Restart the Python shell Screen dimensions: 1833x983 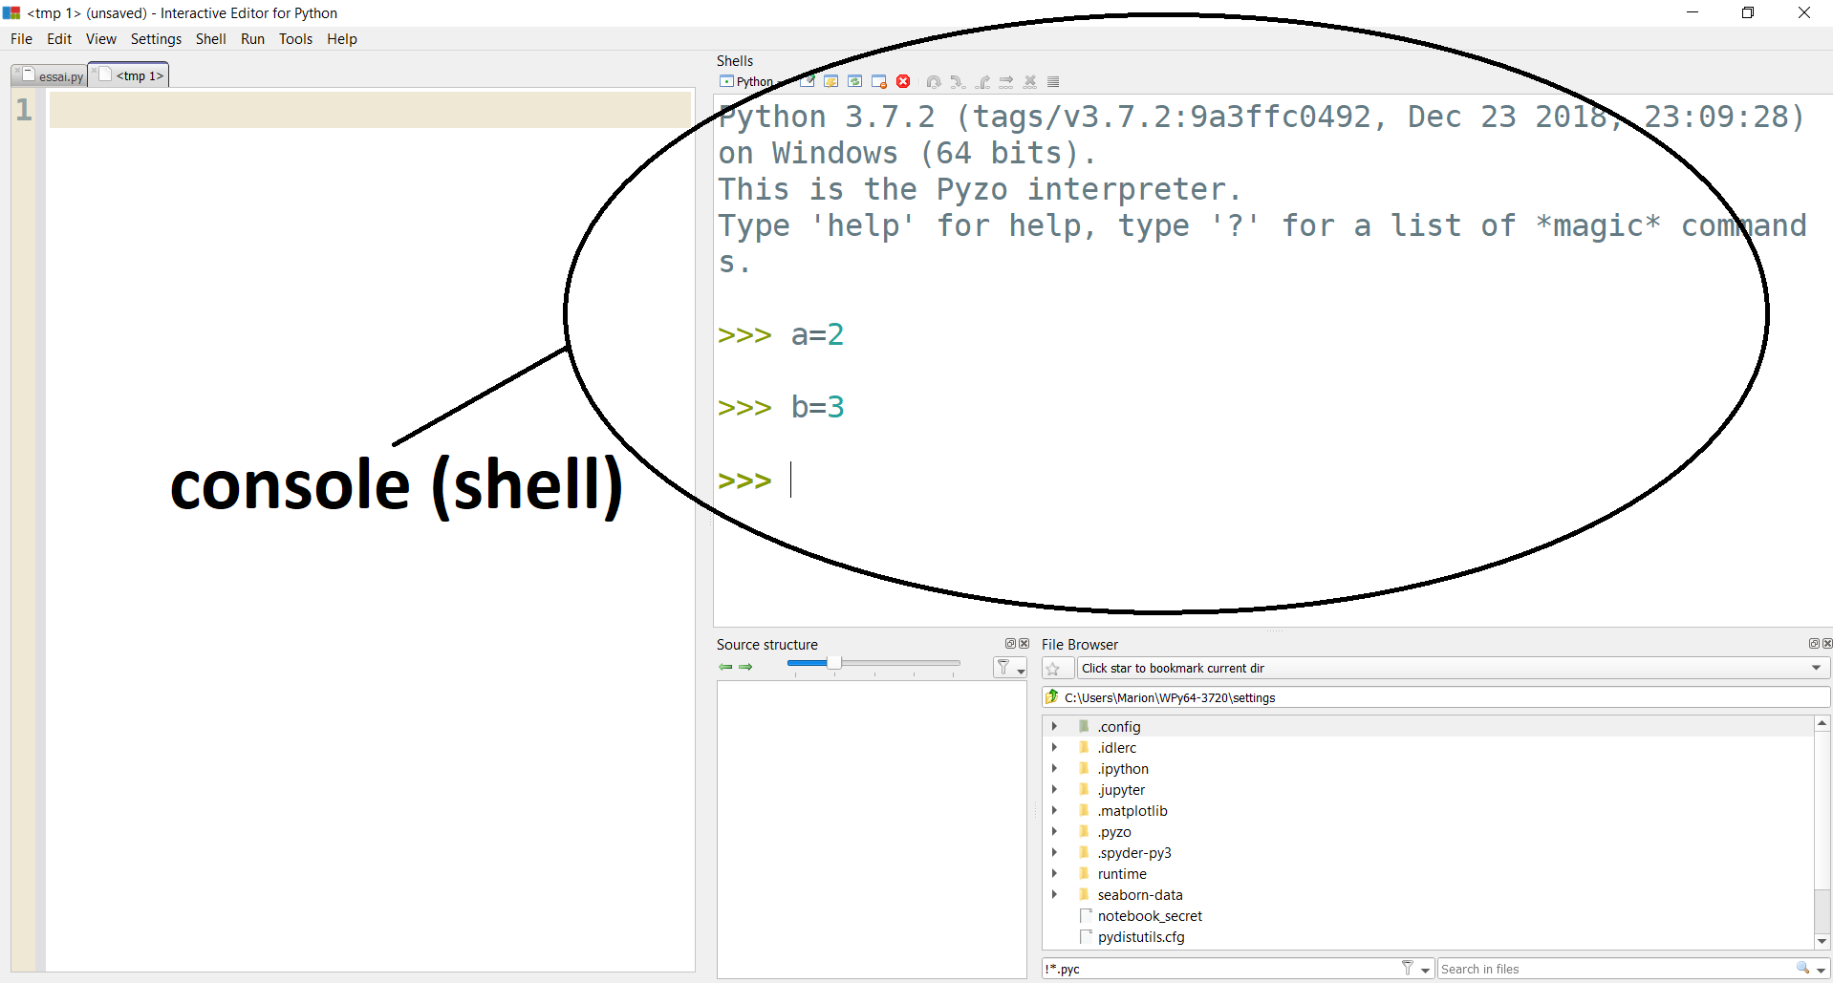(855, 82)
